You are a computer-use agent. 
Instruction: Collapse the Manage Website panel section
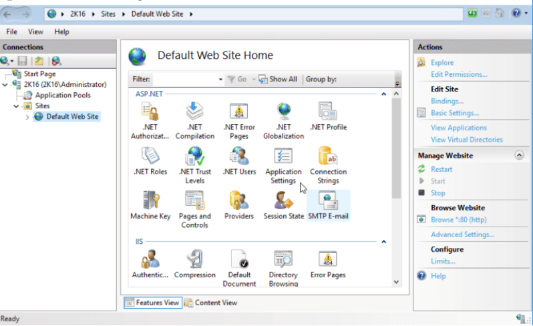(x=519, y=155)
